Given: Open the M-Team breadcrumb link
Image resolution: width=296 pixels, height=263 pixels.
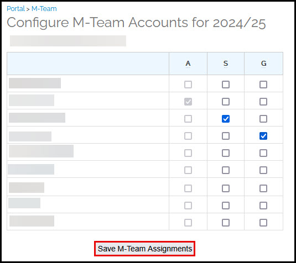Looking at the screenshot, I should click(x=44, y=9).
